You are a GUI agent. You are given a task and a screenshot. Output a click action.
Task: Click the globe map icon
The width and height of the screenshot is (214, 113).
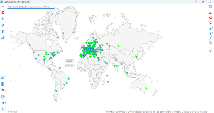pyautogui.click(x=3, y=97)
